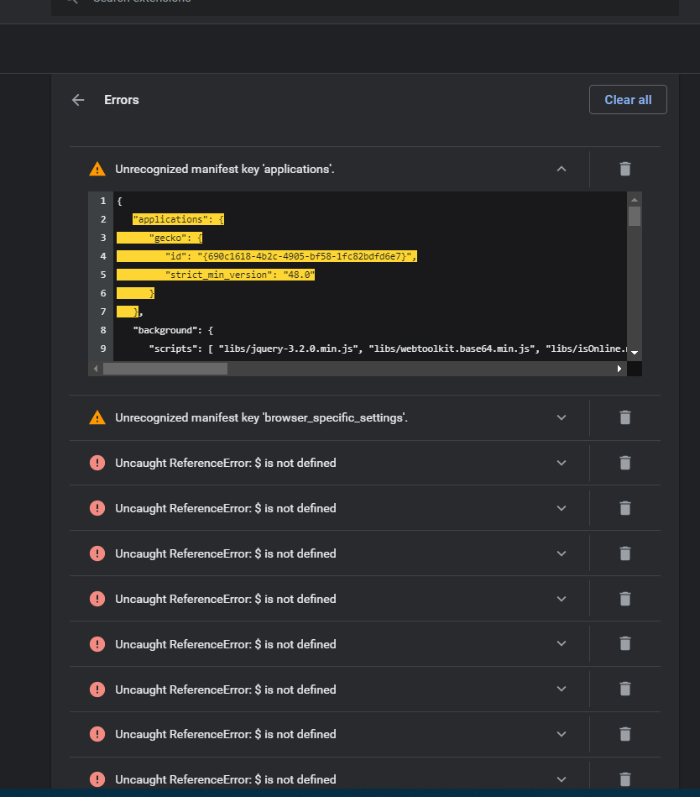Click the down scroll arrow in the code viewer
Image resolution: width=700 pixels, height=797 pixels.
[x=634, y=353]
